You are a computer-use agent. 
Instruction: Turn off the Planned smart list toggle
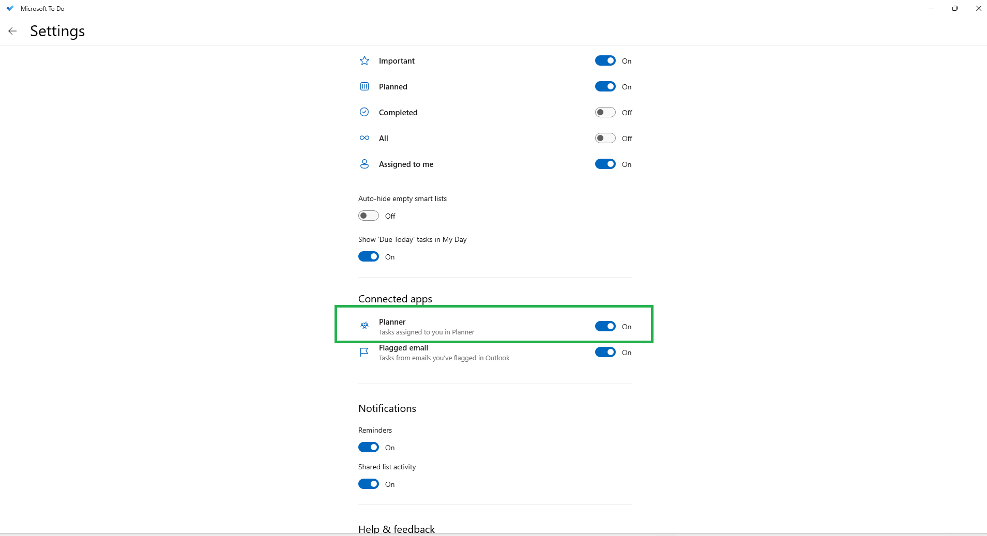(x=605, y=86)
